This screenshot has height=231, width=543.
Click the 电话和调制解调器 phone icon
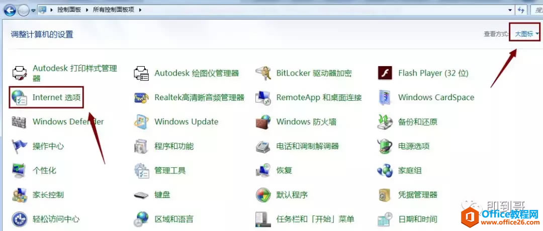263,146
